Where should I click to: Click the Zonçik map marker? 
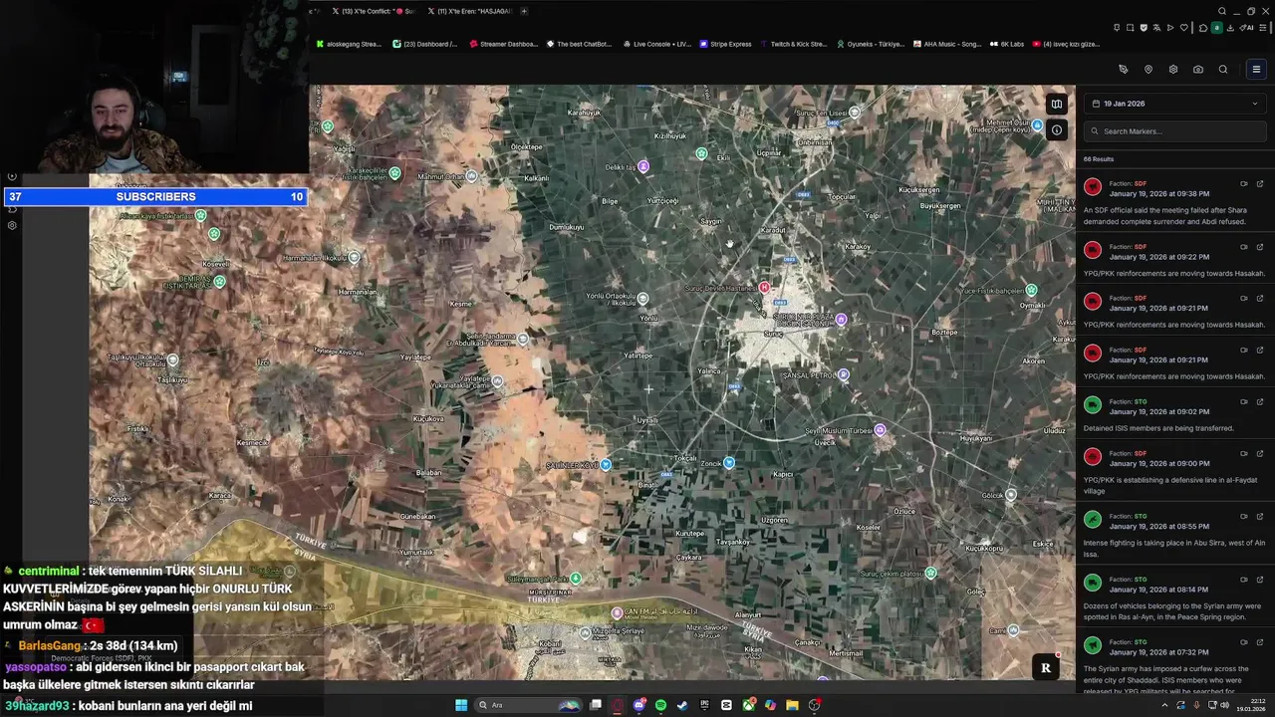(x=729, y=463)
